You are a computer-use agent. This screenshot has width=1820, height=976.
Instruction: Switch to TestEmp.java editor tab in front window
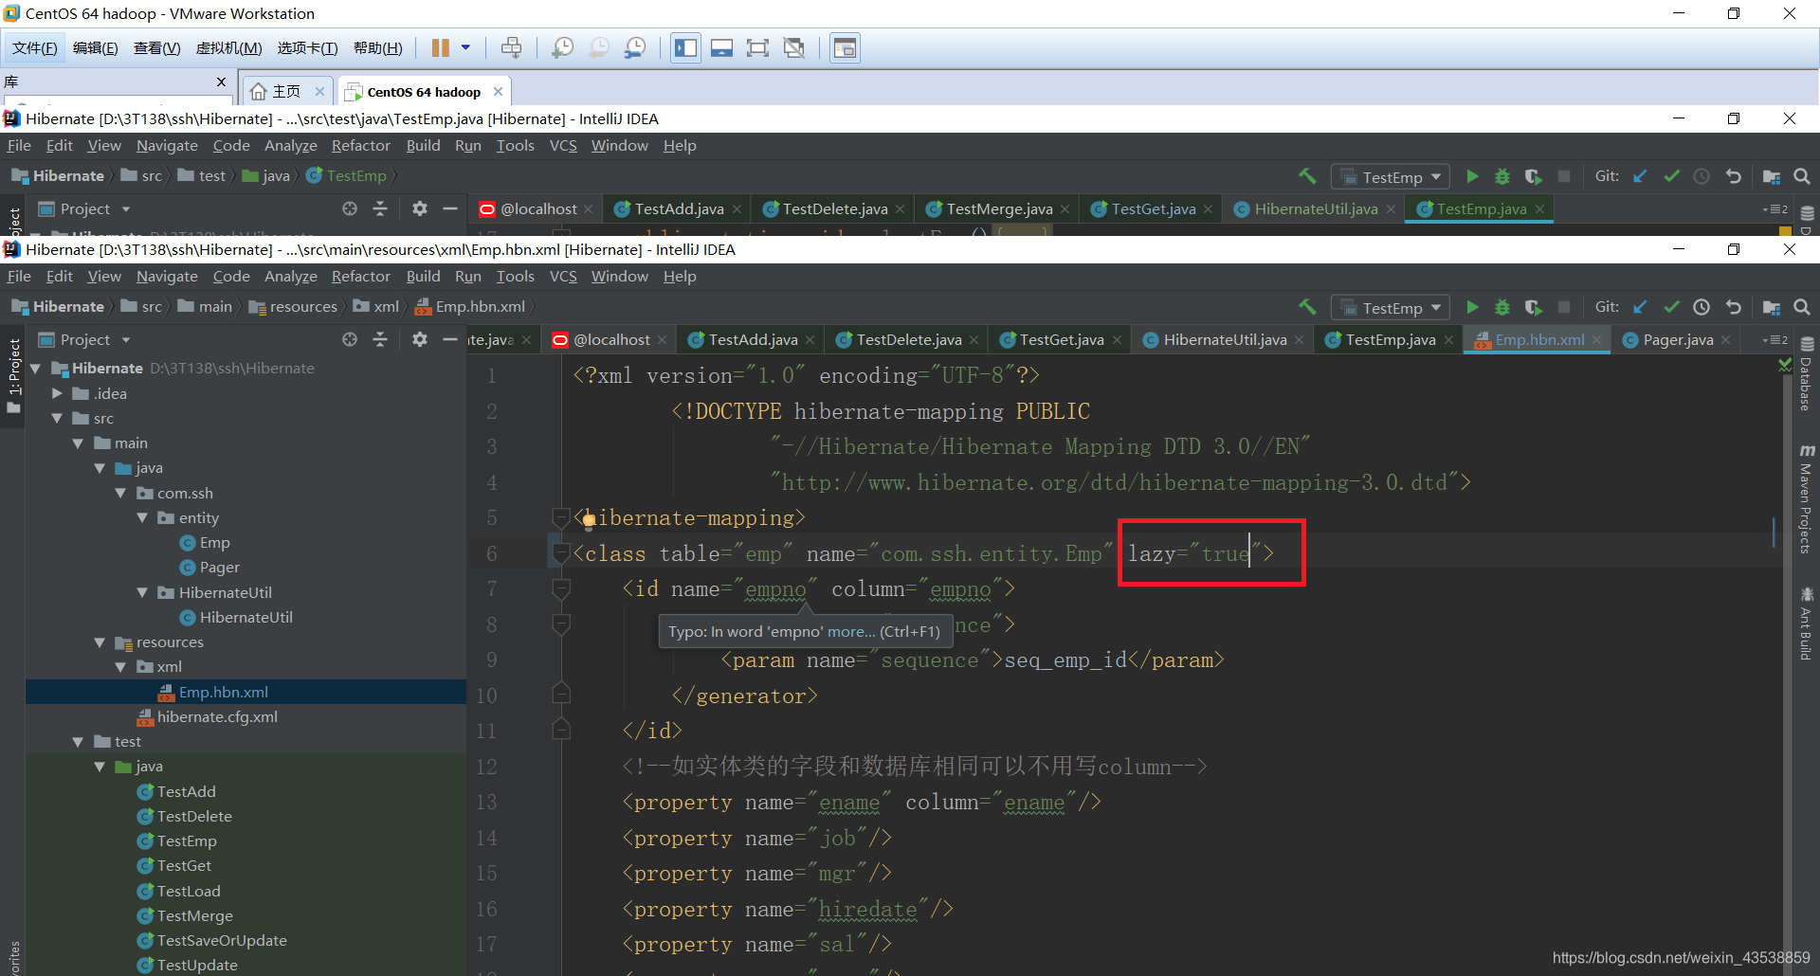[1390, 339]
